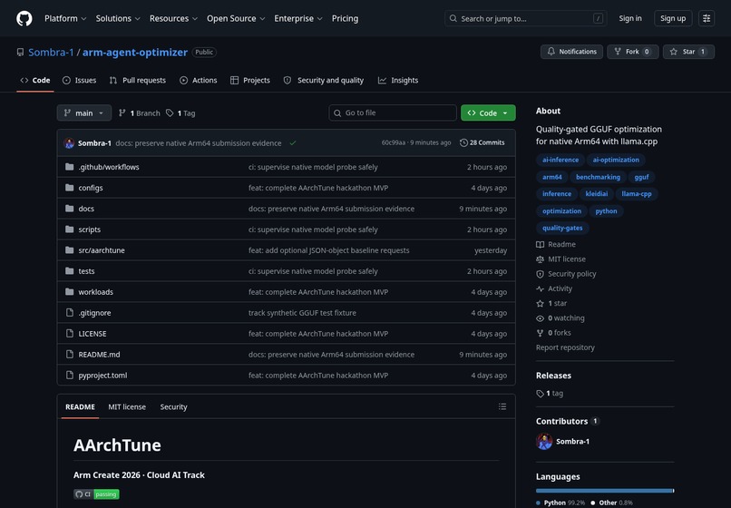Select the Code repository tab
This screenshot has height=508, width=731.
[x=35, y=80]
